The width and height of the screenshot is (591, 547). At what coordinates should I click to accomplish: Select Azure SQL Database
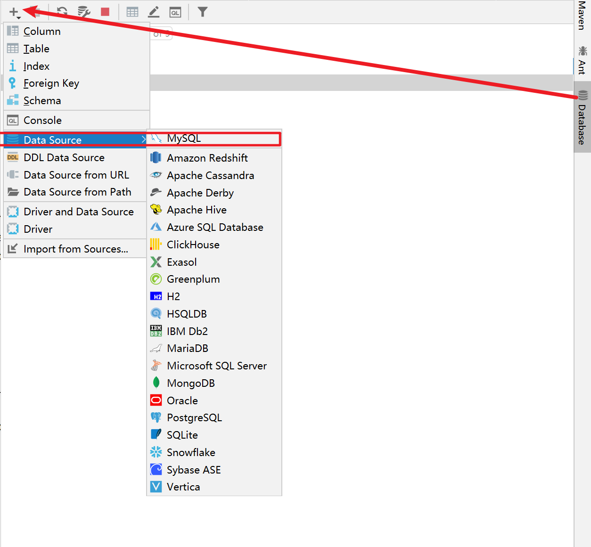point(214,227)
